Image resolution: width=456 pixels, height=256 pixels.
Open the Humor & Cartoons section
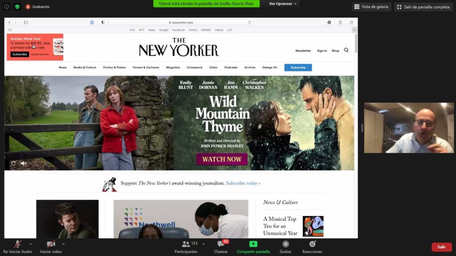pyautogui.click(x=146, y=68)
